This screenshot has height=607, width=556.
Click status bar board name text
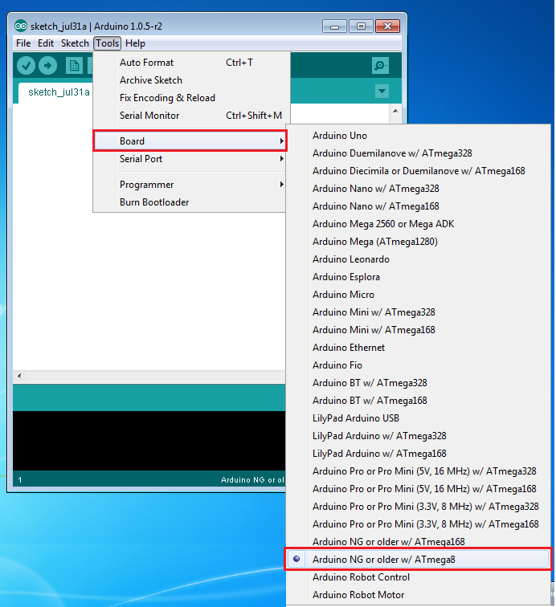click(x=252, y=480)
